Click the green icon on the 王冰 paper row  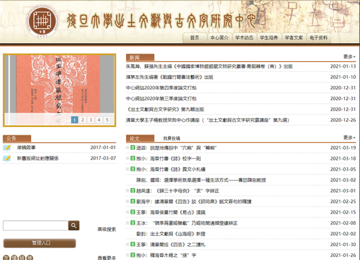point(133,223)
